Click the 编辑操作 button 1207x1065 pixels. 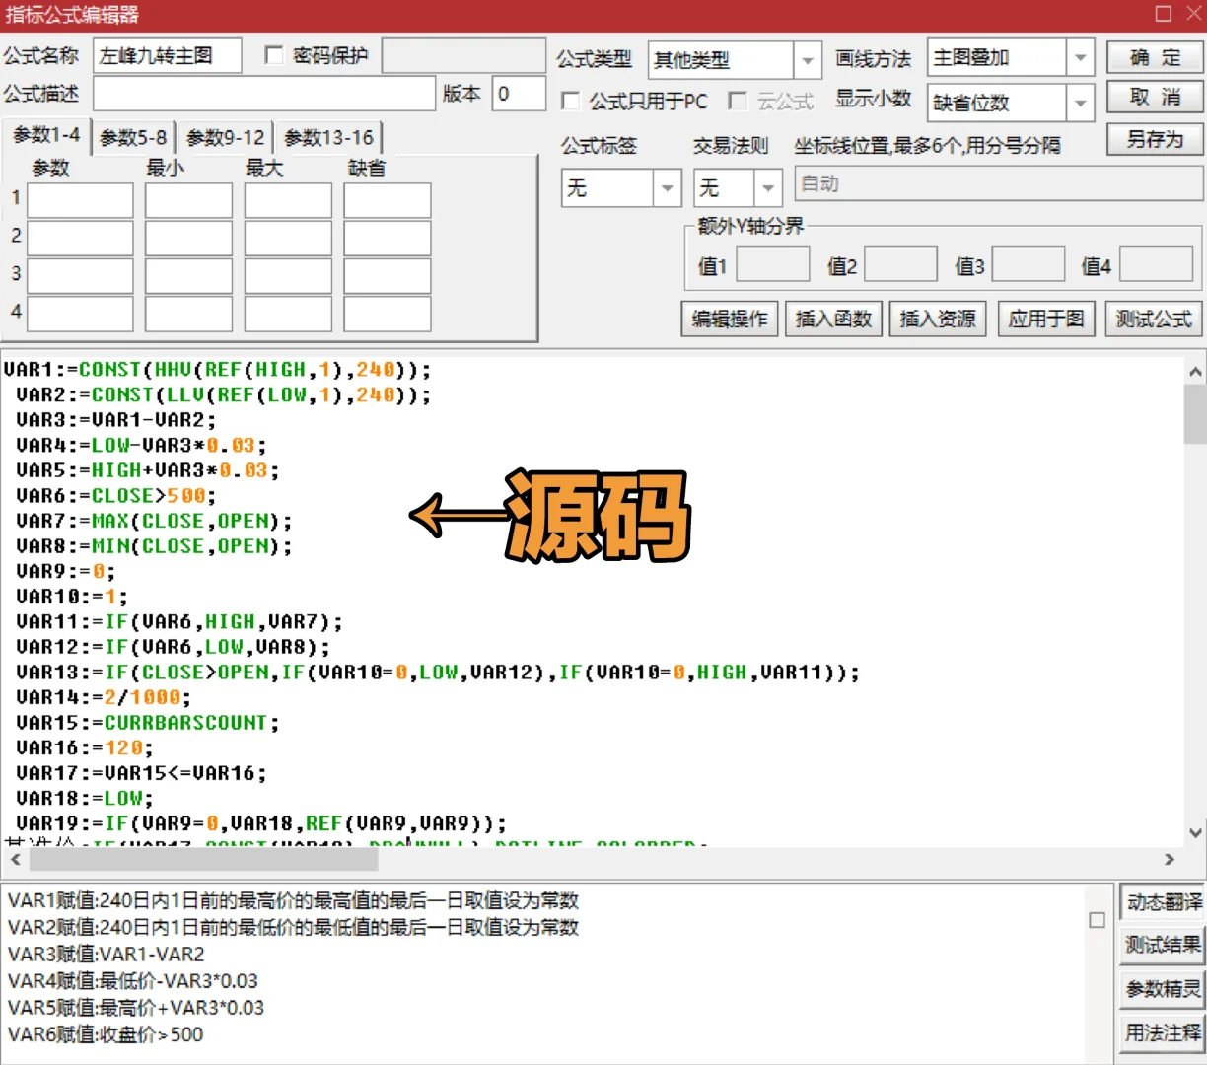pyautogui.click(x=729, y=319)
